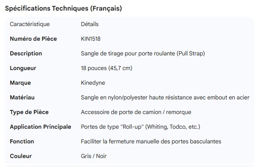The width and height of the screenshot is (258, 167).
Task: Click the part number value KIN1518
Action: [x=90, y=39]
